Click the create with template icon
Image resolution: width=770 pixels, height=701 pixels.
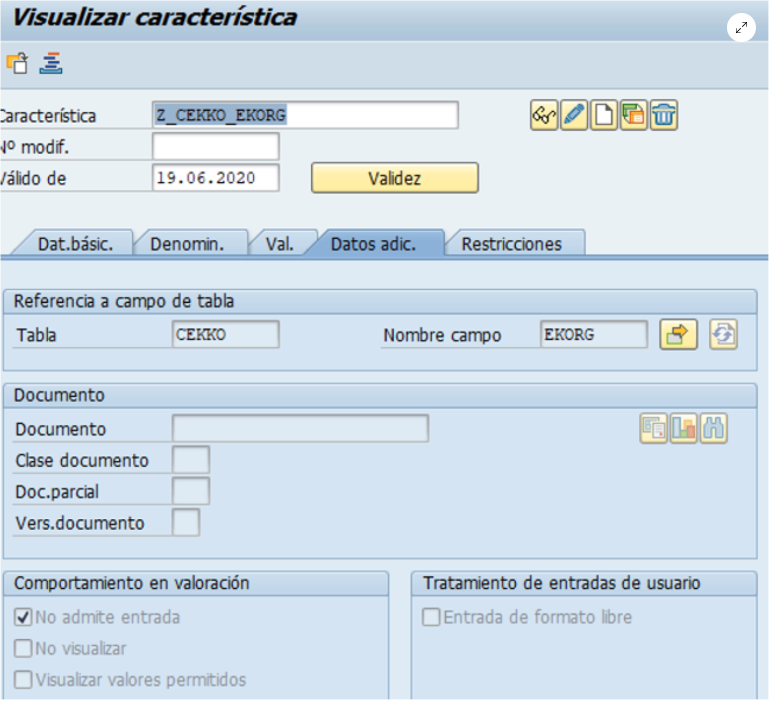click(634, 115)
